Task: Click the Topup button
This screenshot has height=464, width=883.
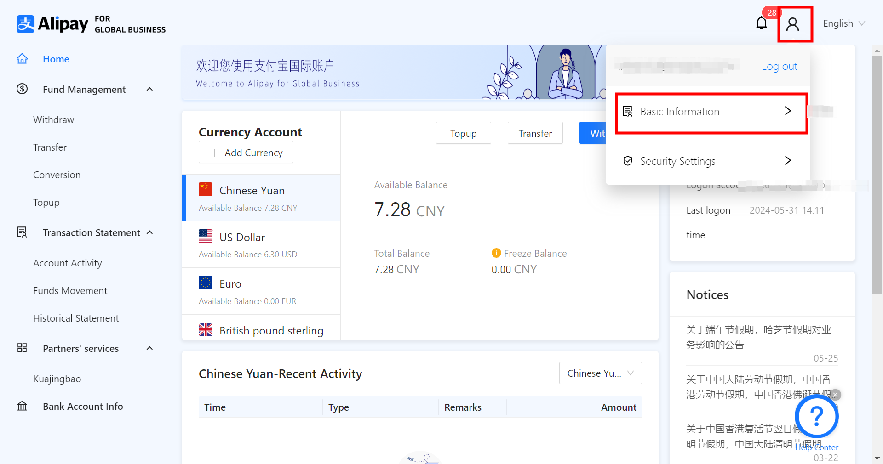Action: point(463,133)
